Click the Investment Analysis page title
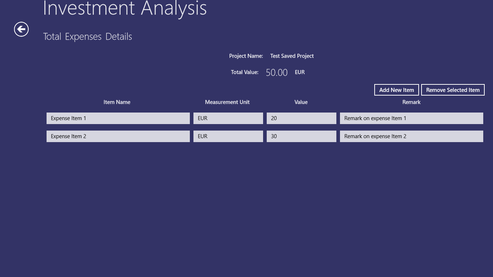The height and width of the screenshot is (277, 493). [x=125, y=8]
